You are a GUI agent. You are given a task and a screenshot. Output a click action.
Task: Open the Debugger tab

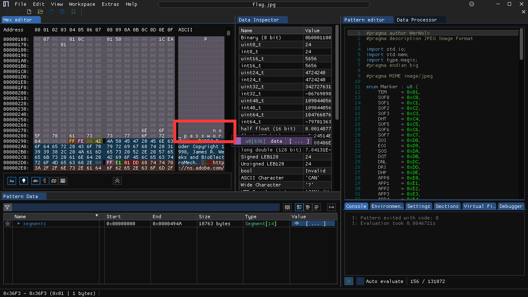tap(511, 206)
